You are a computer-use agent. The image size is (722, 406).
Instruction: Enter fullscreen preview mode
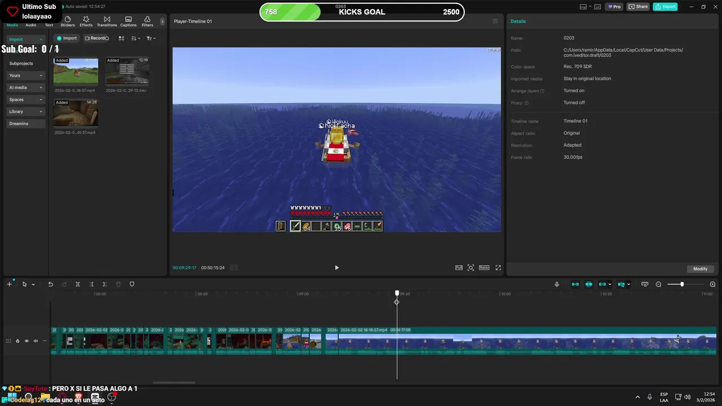pos(498,268)
